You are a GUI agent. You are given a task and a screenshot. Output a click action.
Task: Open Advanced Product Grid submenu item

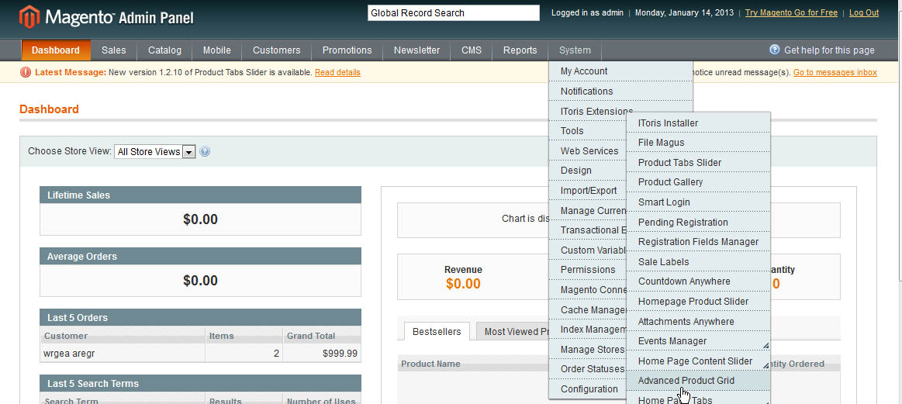(x=698, y=381)
